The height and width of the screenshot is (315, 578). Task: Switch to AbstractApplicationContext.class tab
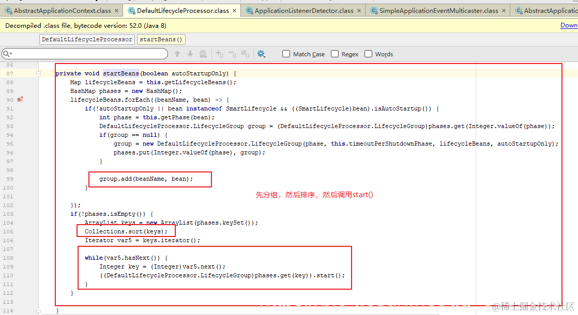point(62,11)
